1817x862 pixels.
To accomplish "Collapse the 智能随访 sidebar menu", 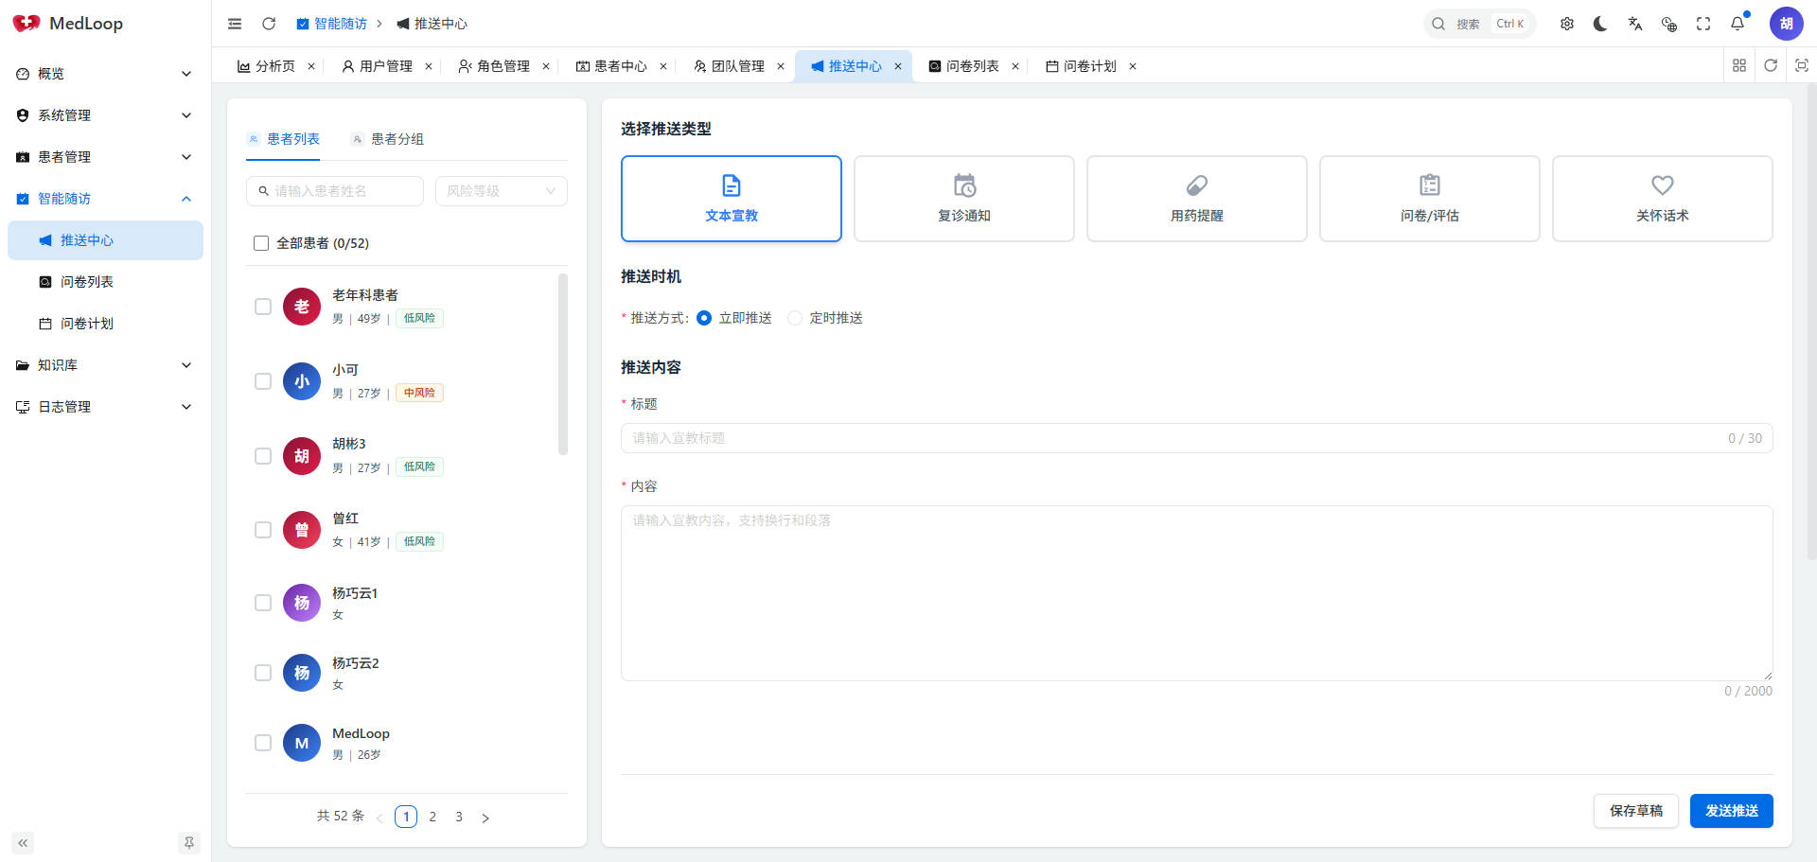I will (105, 199).
